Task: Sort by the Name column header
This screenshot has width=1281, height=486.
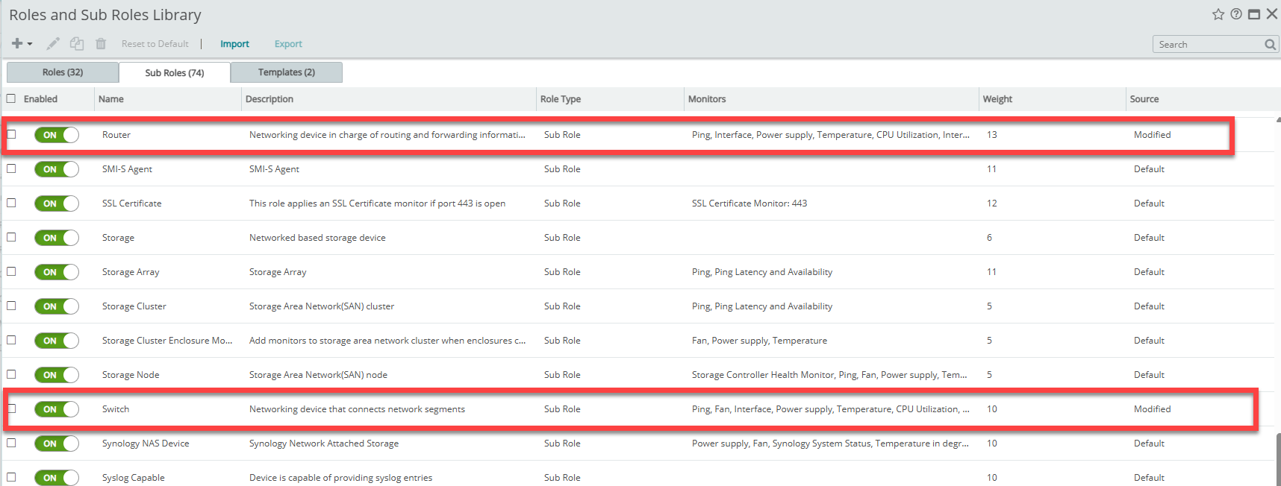Action: pyautogui.click(x=111, y=99)
